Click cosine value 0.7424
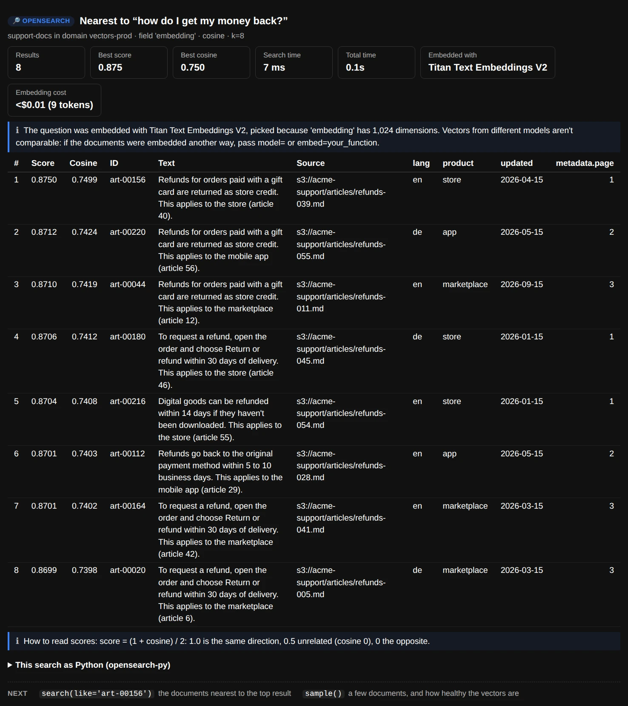This screenshot has width=628, height=706. pyautogui.click(x=84, y=232)
